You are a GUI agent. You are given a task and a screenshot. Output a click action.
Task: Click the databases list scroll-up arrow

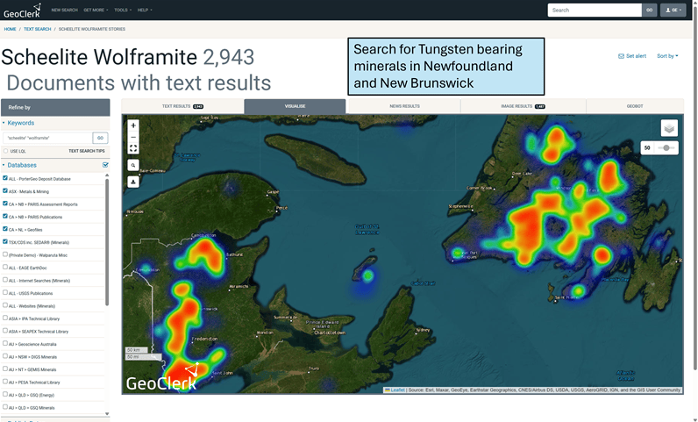tap(107, 175)
